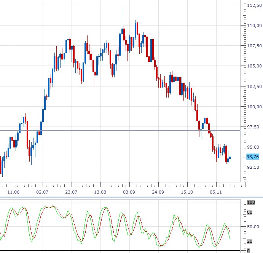This screenshot has width=263, height=253.
Task: Click the current price label 93,76
Action: (x=253, y=157)
